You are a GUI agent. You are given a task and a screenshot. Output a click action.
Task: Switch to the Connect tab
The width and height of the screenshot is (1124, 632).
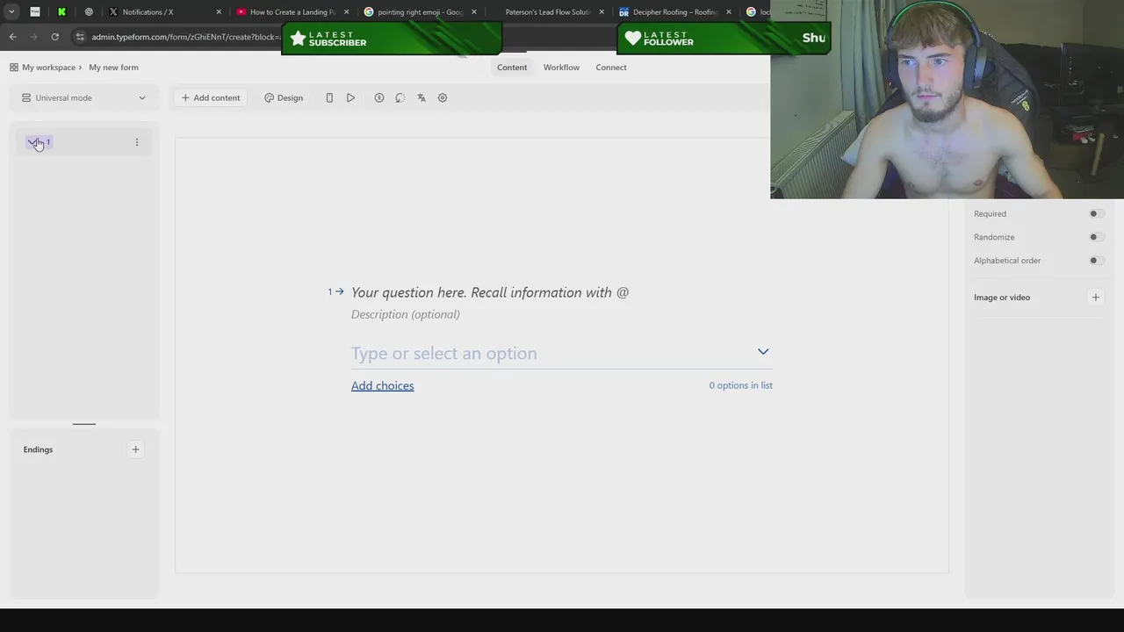click(611, 68)
